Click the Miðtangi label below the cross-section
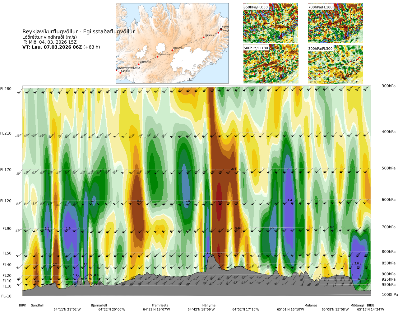 click(x=357, y=306)
